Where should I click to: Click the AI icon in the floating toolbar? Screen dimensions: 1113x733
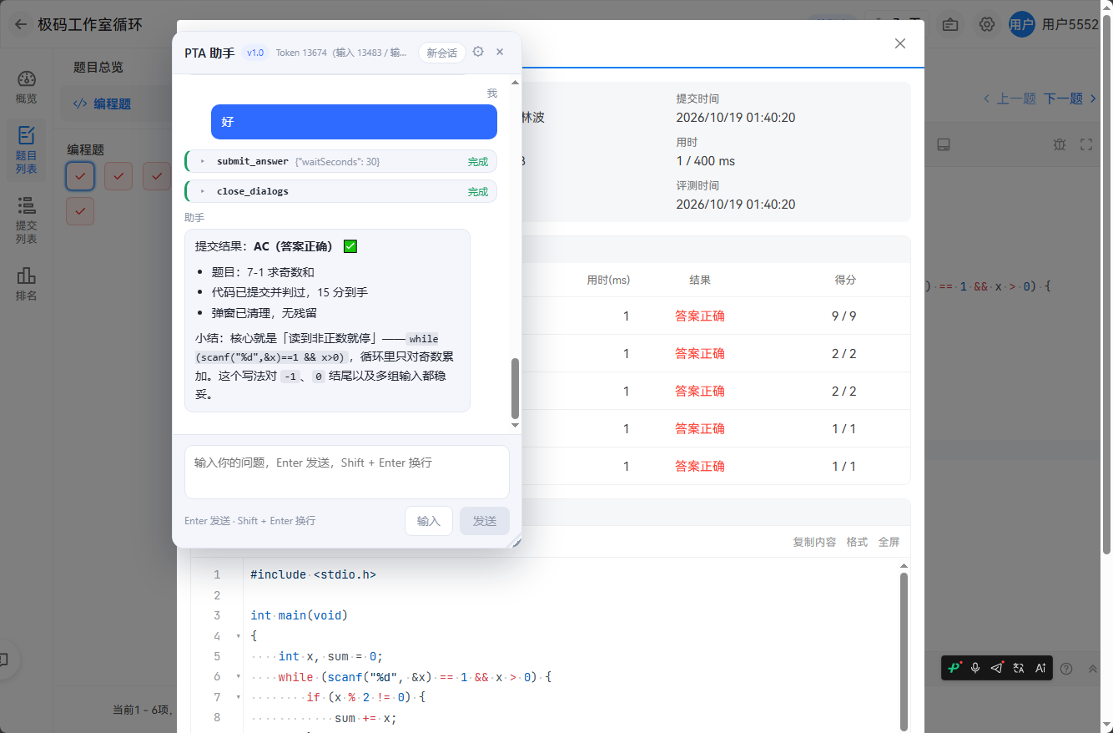1040,668
